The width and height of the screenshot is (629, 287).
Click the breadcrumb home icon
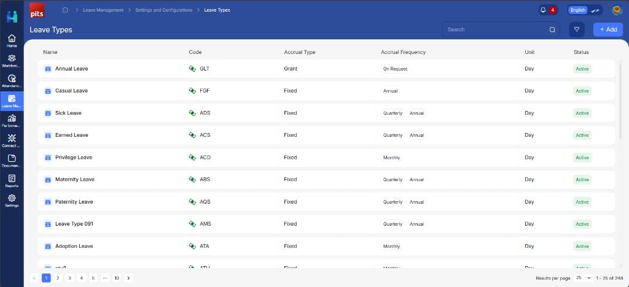pyautogui.click(x=65, y=10)
